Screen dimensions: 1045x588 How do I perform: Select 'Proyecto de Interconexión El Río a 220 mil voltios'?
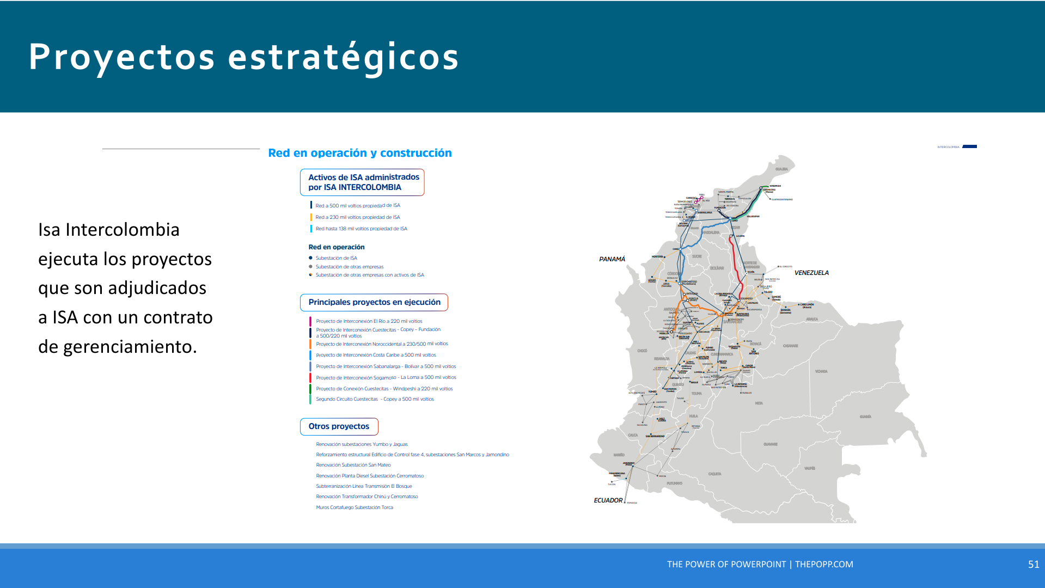[369, 321]
